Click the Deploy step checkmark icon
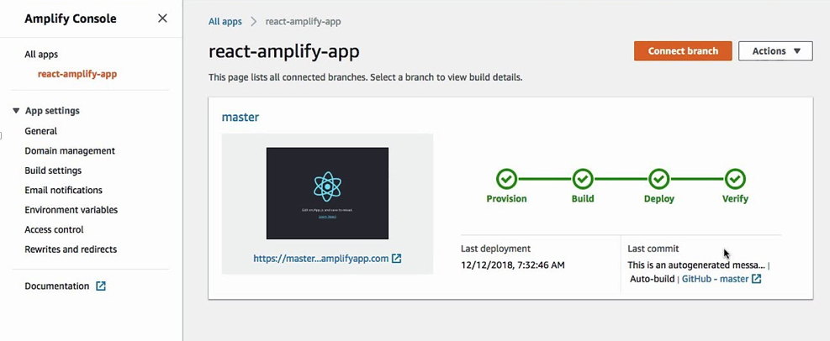830x341 pixels. click(659, 179)
